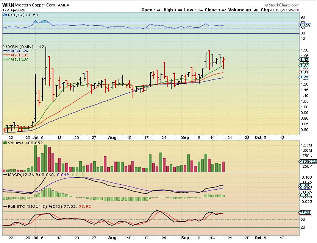Click the Volume 480,852 panel label

click(x=25, y=143)
